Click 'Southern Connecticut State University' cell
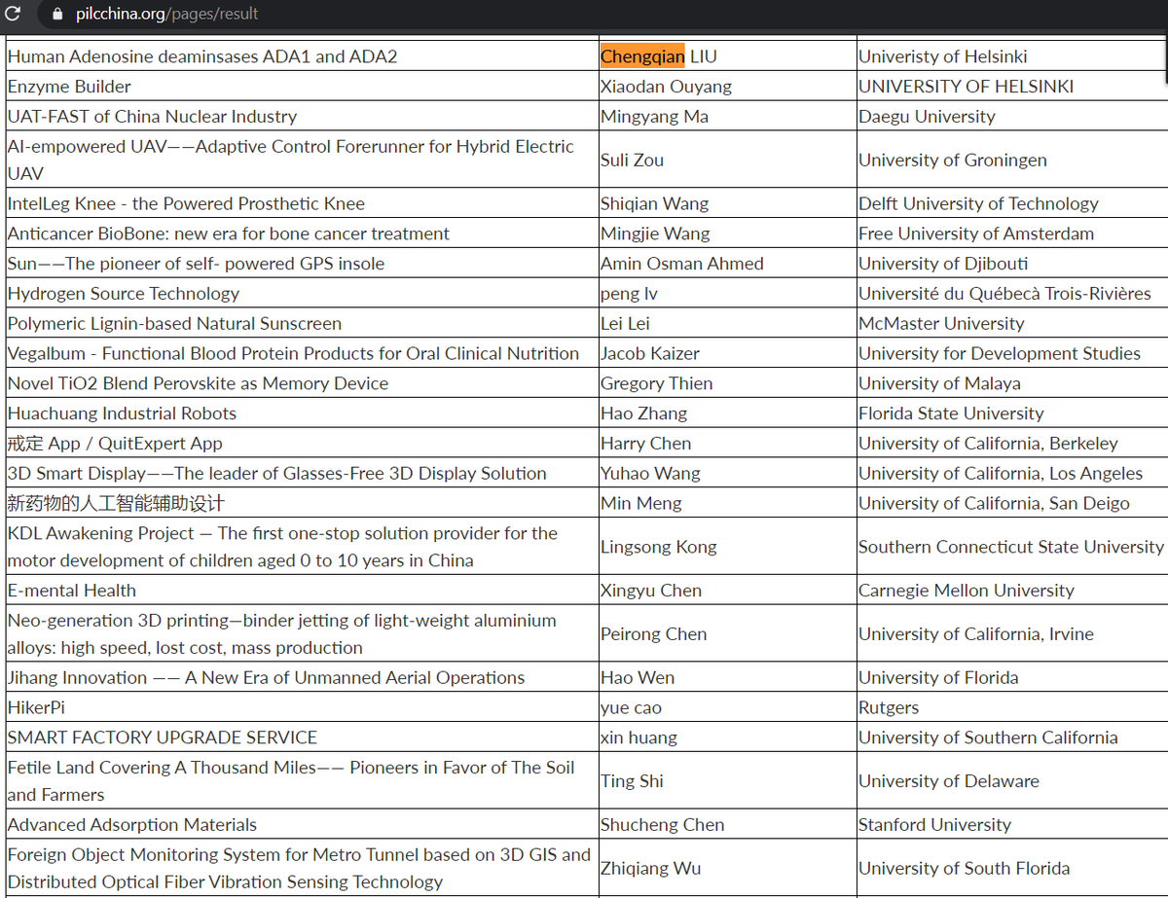The image size is (1168, 898). click(x=1010, y=547)
